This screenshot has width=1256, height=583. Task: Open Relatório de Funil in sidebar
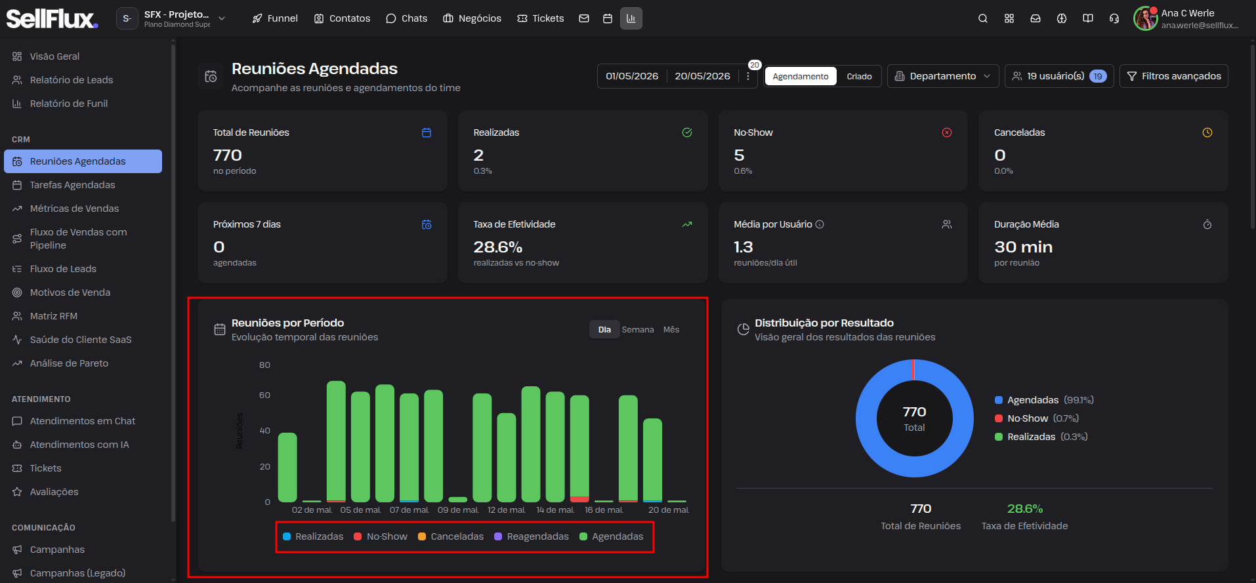[x=69, y=104]
